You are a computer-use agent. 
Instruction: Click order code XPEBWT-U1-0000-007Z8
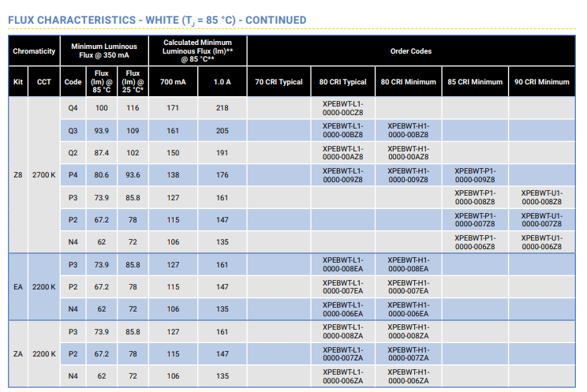(x=542, y=220)
